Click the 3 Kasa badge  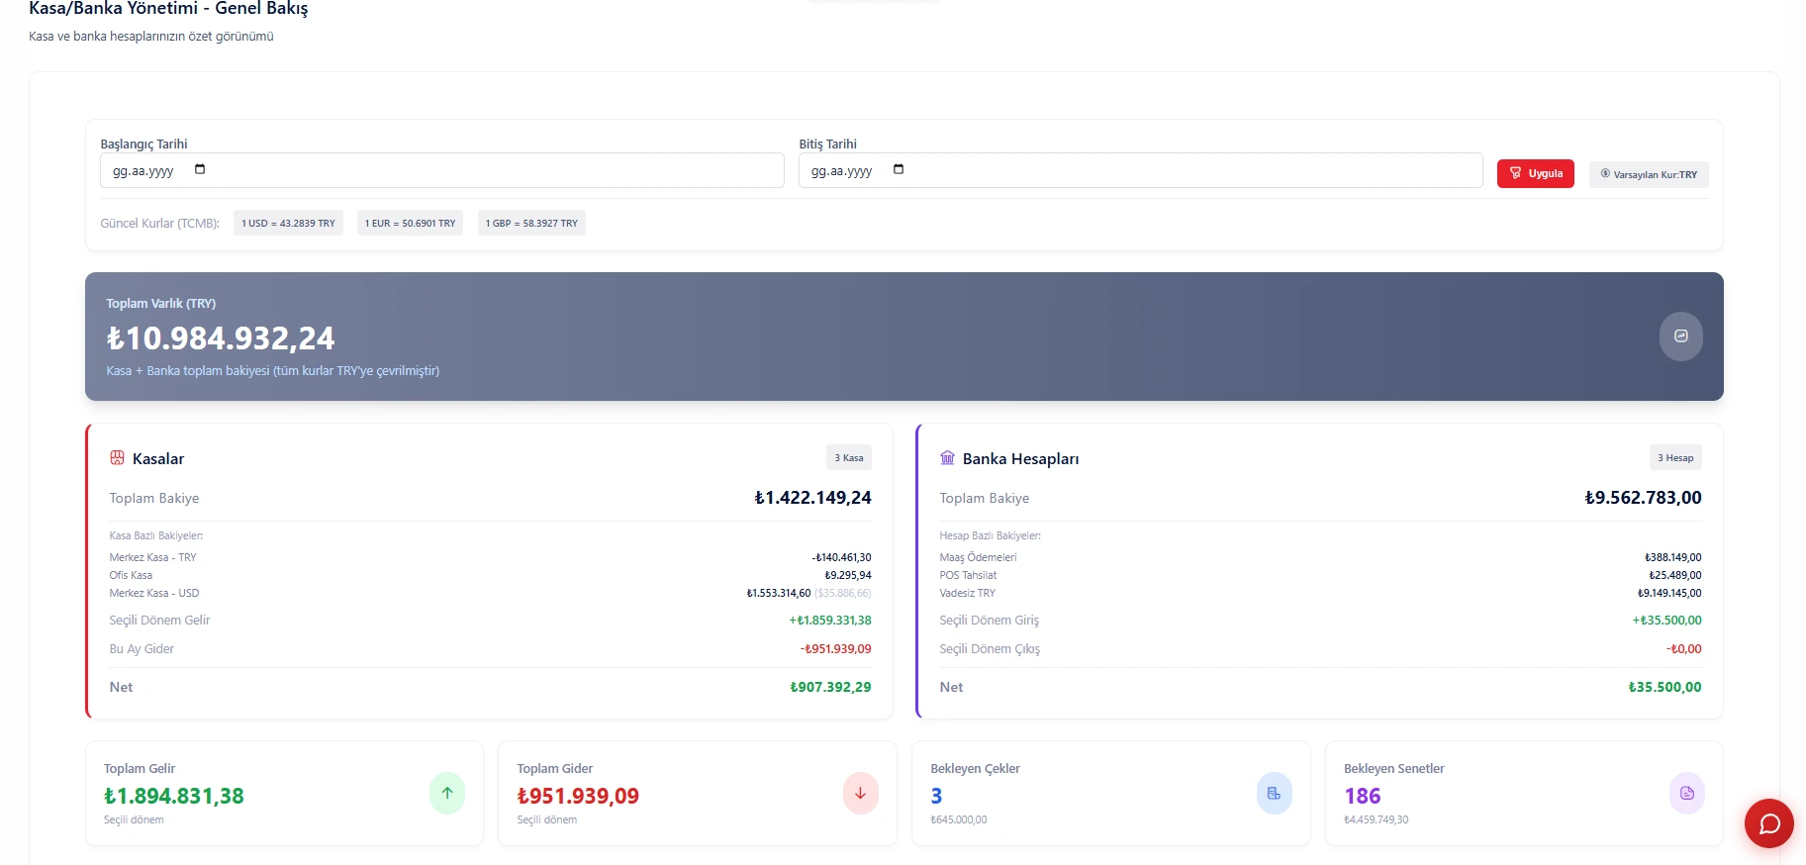pyautogui.click(x=848, y=457)
